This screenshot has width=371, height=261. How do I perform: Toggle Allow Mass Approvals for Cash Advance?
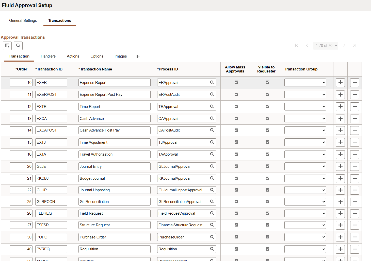coord(236,118)
